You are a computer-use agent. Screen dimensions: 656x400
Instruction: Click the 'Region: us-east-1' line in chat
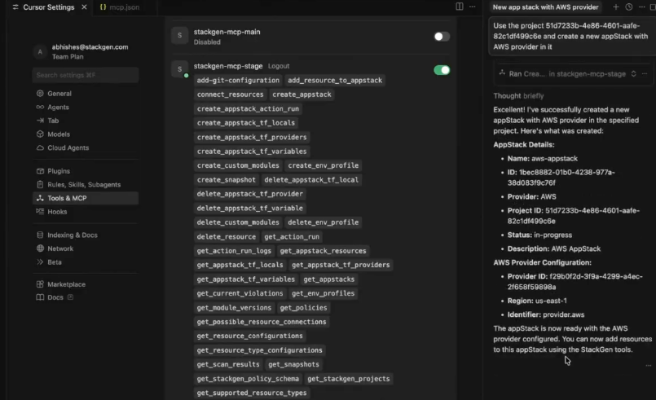click(537, 301)
